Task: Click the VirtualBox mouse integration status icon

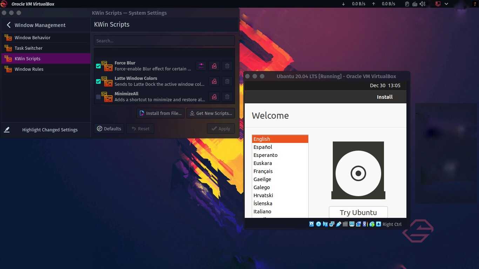Action: point(372,224)
